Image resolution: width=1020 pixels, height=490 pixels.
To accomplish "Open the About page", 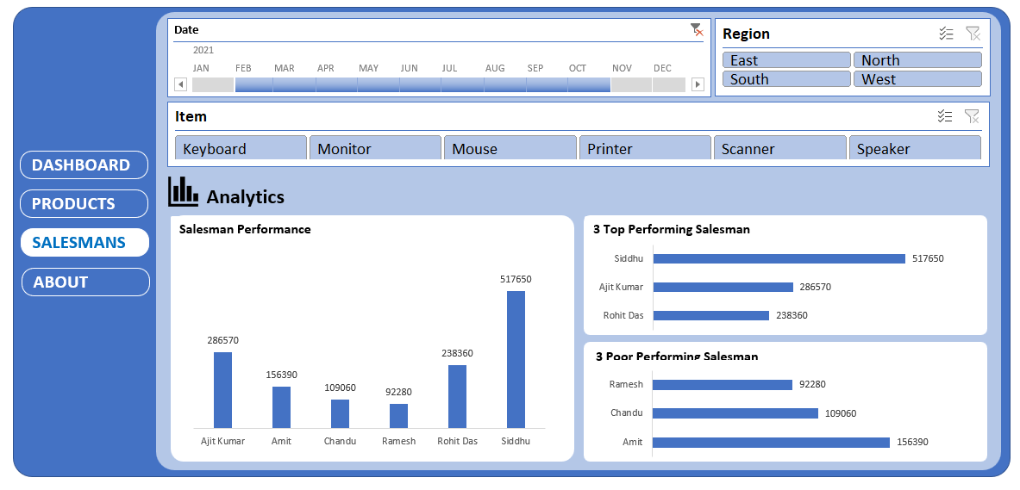I will click(84, 282).
